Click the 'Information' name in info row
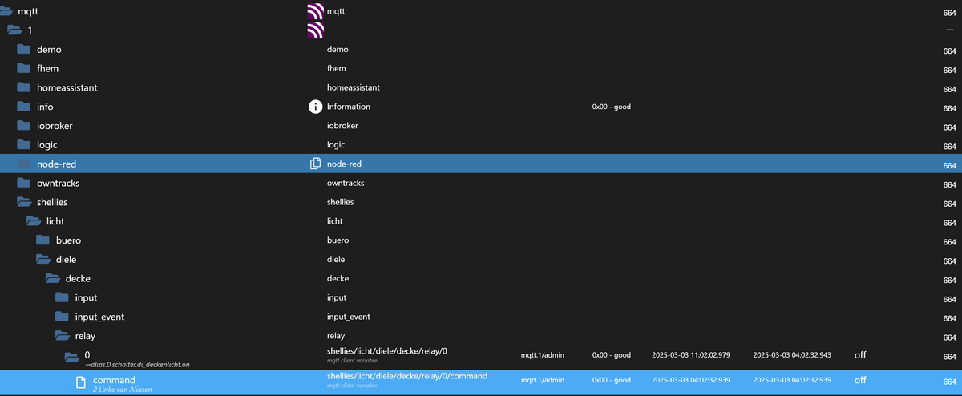 (349, 107)
